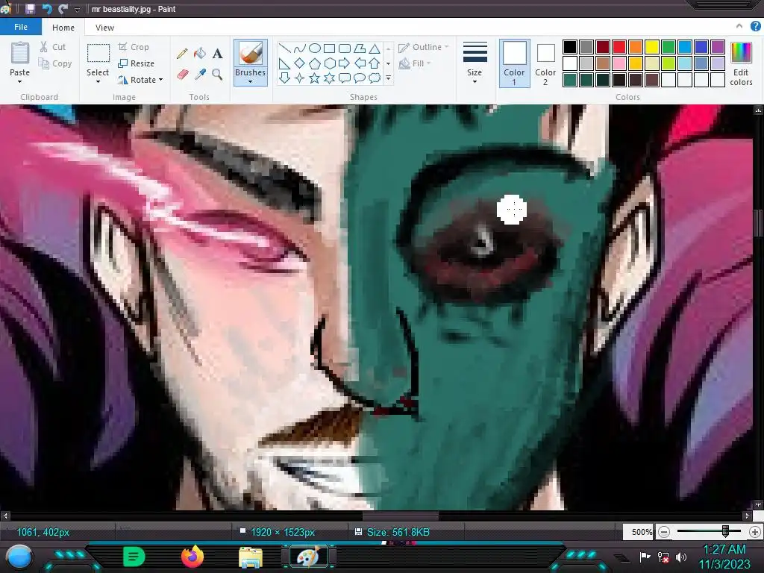Screen dimensions: 764x573
Task: Adjust the zoom slider handle
Action: (725, 531)
